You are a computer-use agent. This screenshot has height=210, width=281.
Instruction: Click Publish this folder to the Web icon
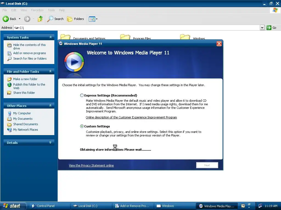point(9,85)
